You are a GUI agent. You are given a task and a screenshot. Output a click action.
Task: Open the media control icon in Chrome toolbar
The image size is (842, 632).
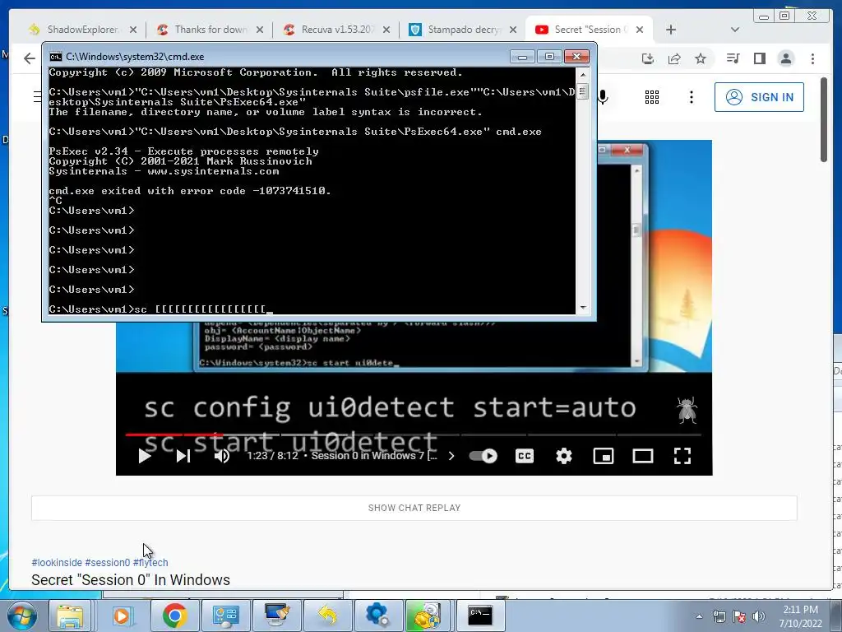(x=733, y=58)
